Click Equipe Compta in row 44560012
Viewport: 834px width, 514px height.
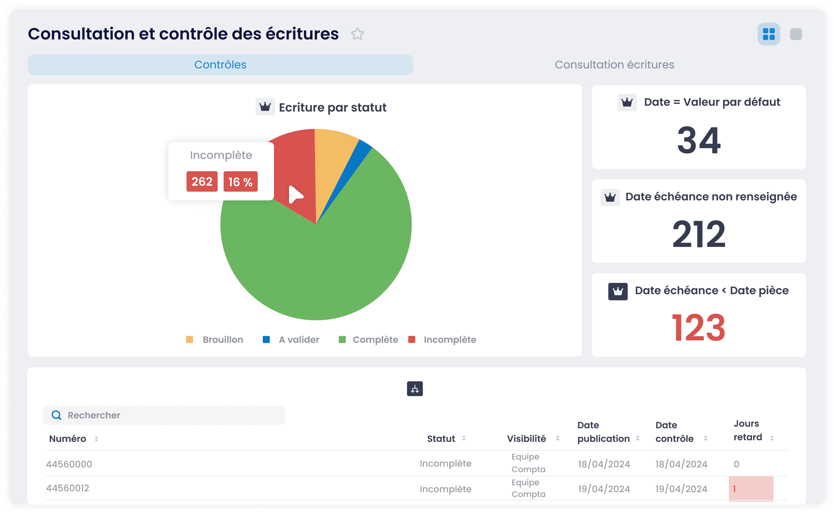click(x=528, y=488)
